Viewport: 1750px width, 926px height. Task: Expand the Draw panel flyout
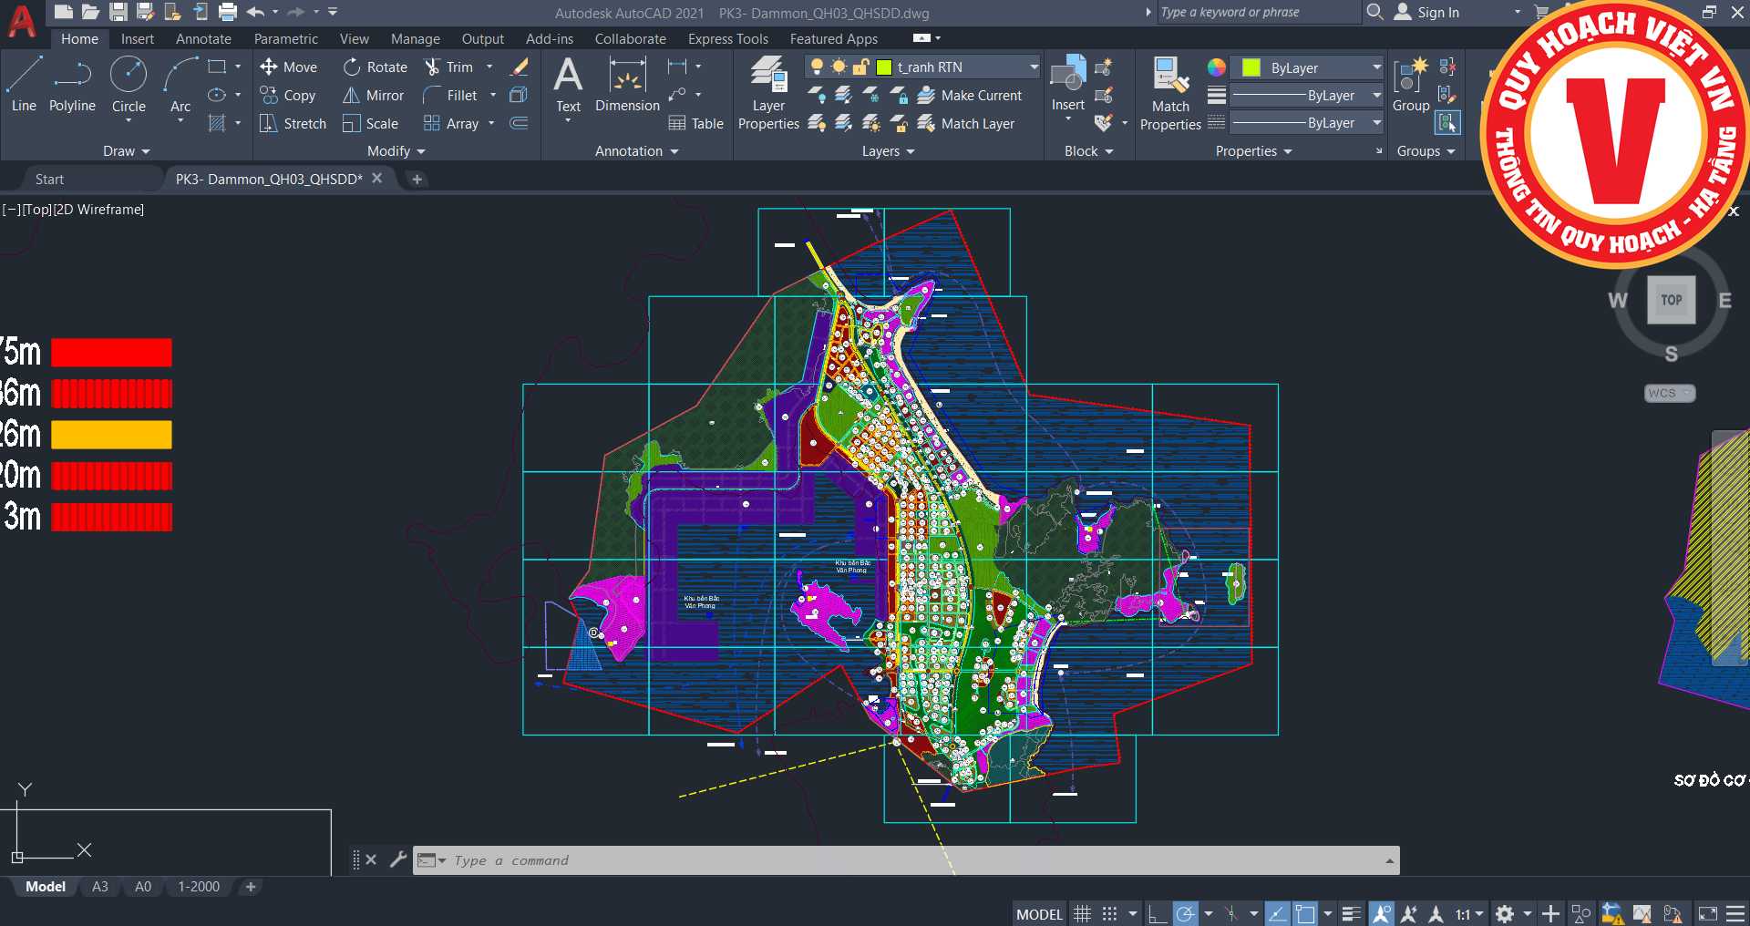(x=126, y=151)
